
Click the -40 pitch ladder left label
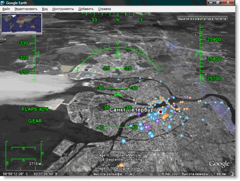100,127
